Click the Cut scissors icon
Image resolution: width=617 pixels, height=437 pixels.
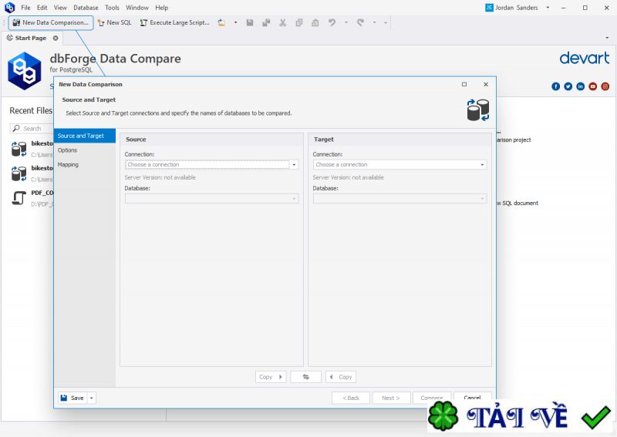[282, 23]
